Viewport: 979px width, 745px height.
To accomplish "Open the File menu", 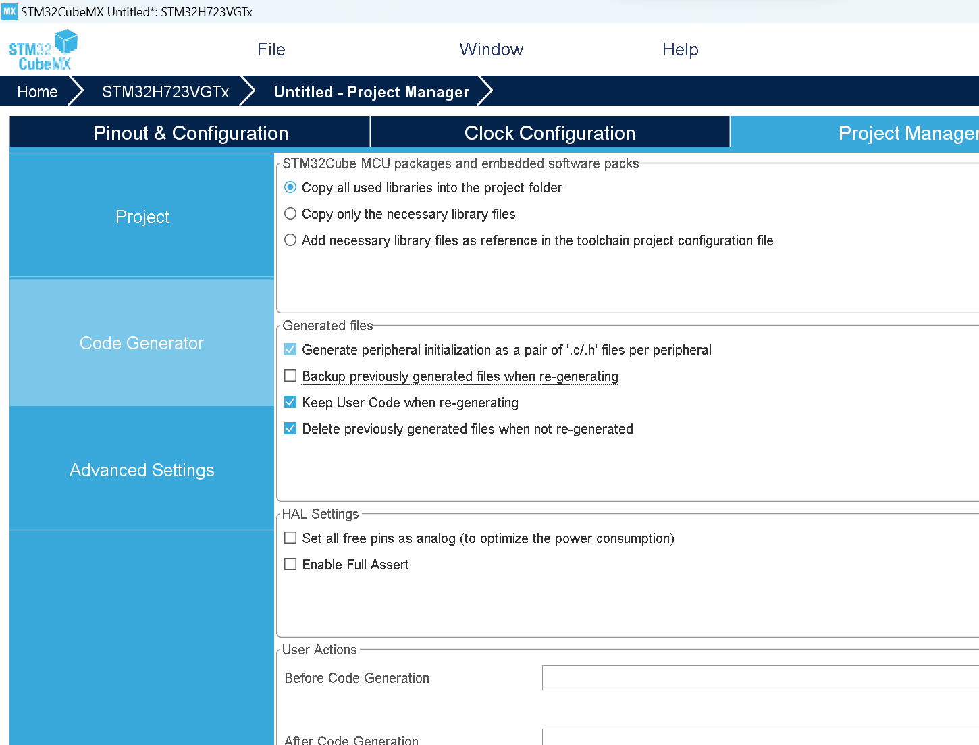I will click(271, 49).
